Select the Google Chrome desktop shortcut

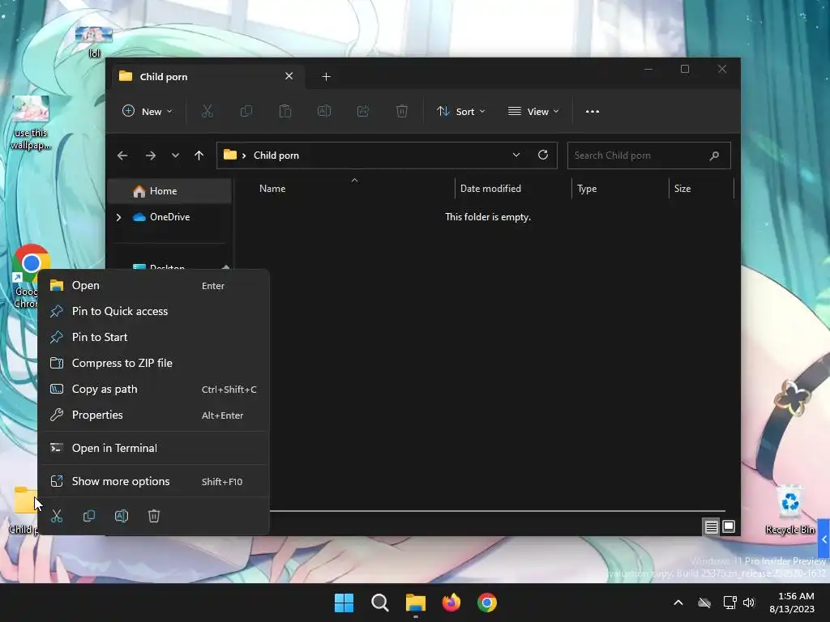coord(25,276)
